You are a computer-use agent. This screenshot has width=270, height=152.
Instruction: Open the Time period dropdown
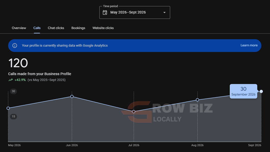[x=135, y=12]
